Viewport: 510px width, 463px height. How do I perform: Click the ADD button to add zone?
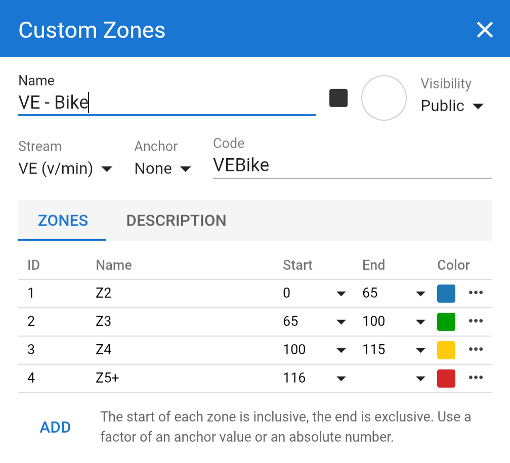tap(55, 428)
